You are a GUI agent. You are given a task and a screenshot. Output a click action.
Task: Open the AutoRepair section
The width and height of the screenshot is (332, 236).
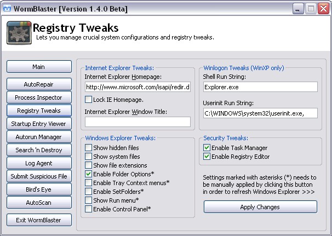click(x=39, y=84)
